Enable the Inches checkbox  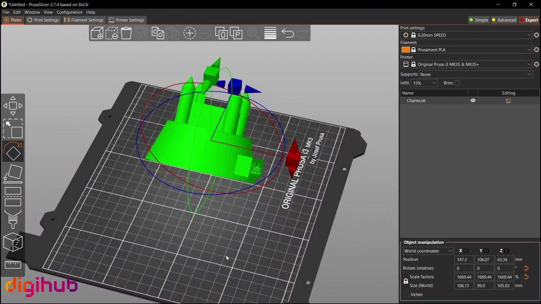(x=407, y=295)
